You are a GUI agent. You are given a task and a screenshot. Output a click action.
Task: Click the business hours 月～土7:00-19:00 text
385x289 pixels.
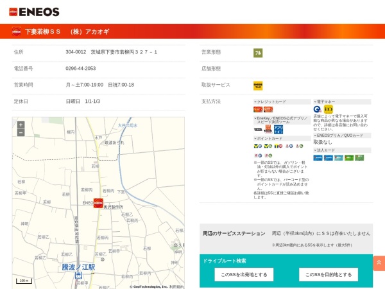pos(85,85)
